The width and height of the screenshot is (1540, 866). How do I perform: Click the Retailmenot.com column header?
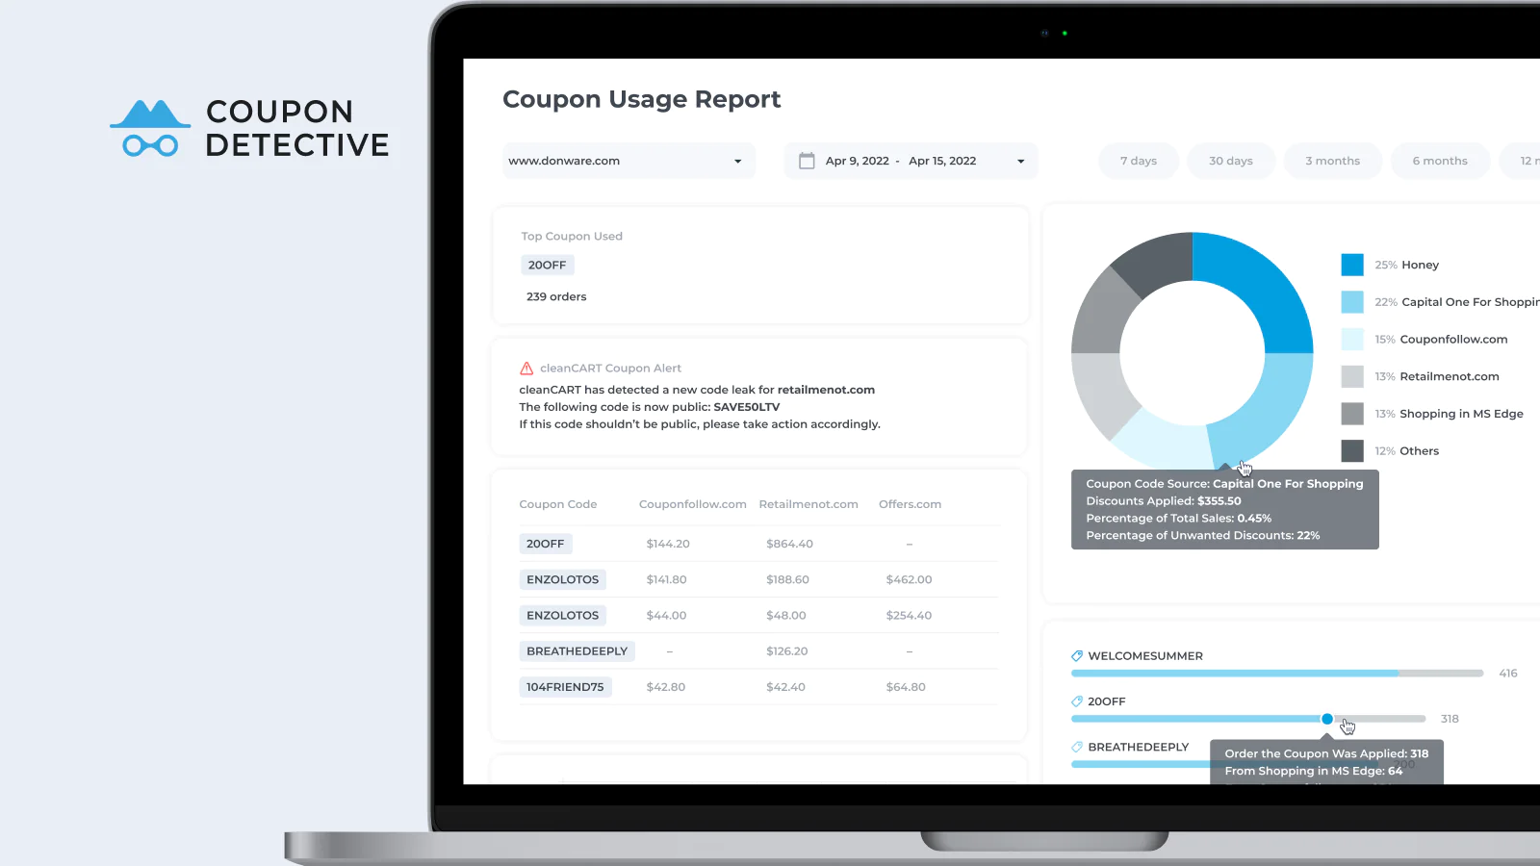tap(808, 504)
